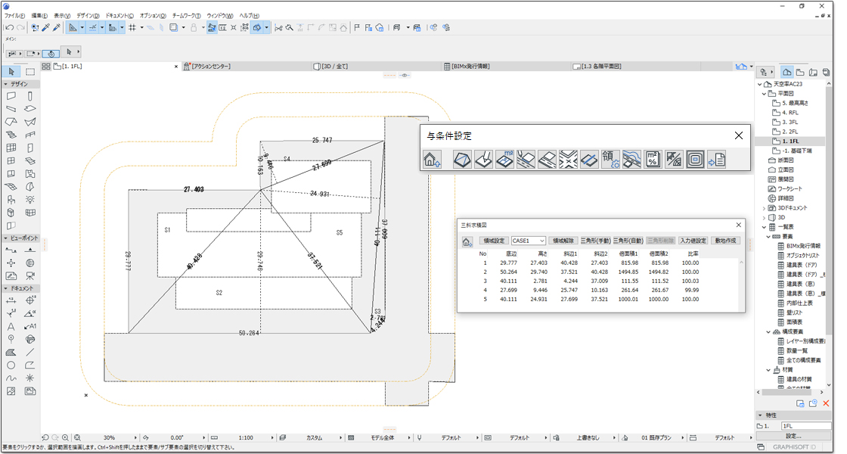Select the 4. RFL story in navigator

(790, 113)
